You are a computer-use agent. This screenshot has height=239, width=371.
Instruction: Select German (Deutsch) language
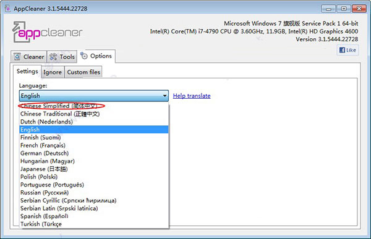click(x=94, y=153)
